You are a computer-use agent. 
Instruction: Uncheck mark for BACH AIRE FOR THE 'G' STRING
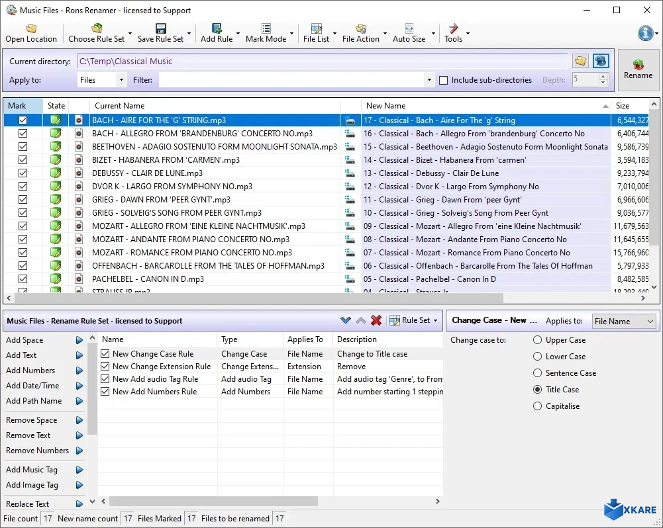pyautogui.click(x=23, y=120)
